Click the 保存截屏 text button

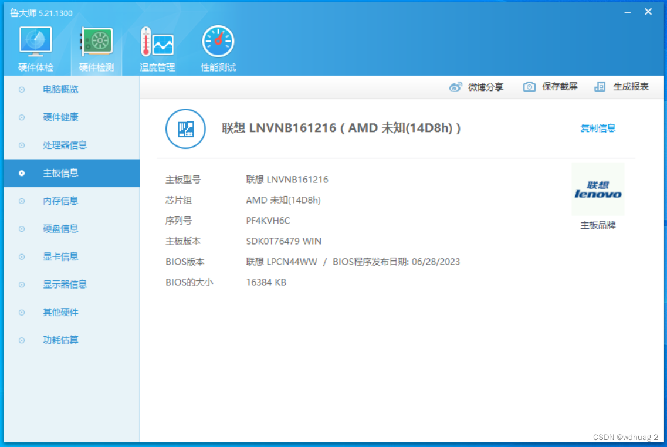[x=560, y=87]
